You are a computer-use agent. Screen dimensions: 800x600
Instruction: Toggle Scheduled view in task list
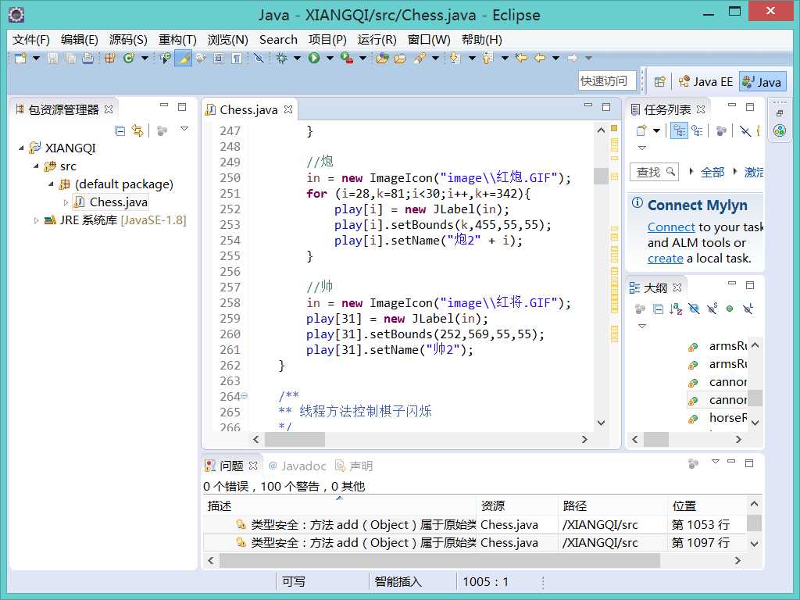click(x=697, y=131)
